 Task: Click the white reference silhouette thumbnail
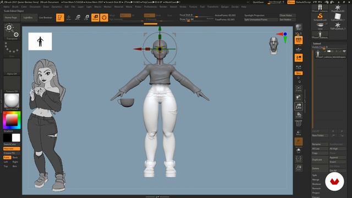[x=40, y=42]
